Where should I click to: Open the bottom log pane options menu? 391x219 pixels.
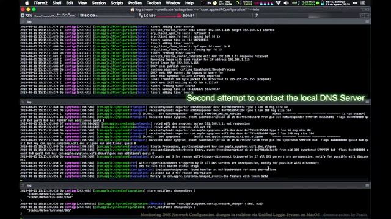(367, 186)
